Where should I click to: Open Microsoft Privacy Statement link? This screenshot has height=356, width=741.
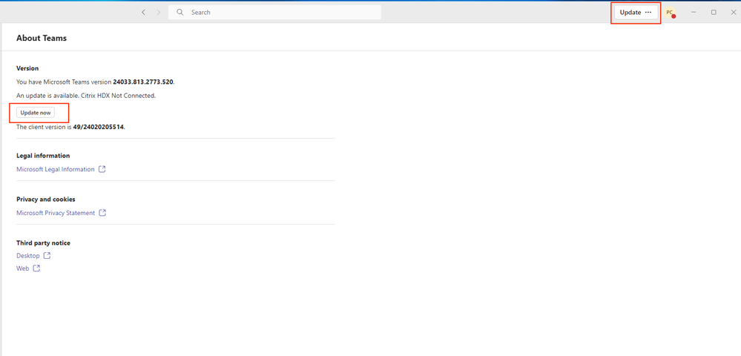coord(56,213)
